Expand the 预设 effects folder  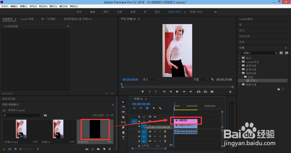(x=239, y=58)
